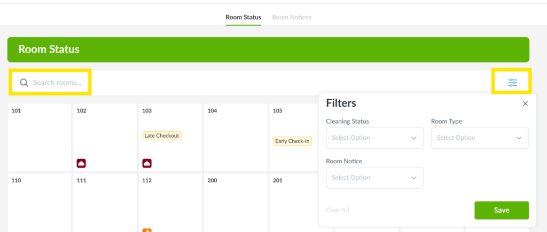547x232 pixels.
Task: Click orange icon in room 112
Action: (x=147, y=230)
